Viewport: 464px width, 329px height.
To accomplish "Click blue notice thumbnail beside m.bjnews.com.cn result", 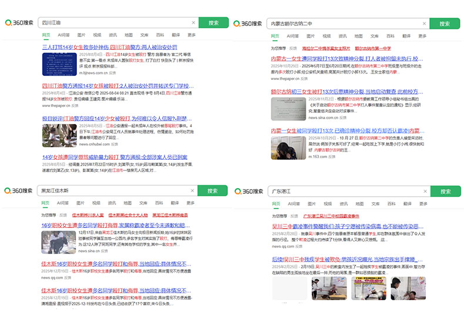I will pyautogui.click(x=59, y=64).
